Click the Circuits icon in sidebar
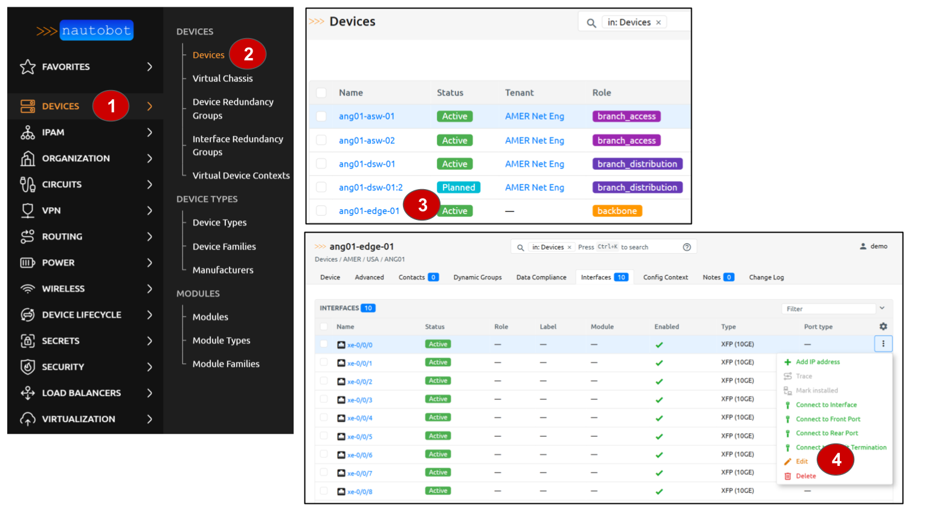The image size is (928, 522). [x=28, y=184]
